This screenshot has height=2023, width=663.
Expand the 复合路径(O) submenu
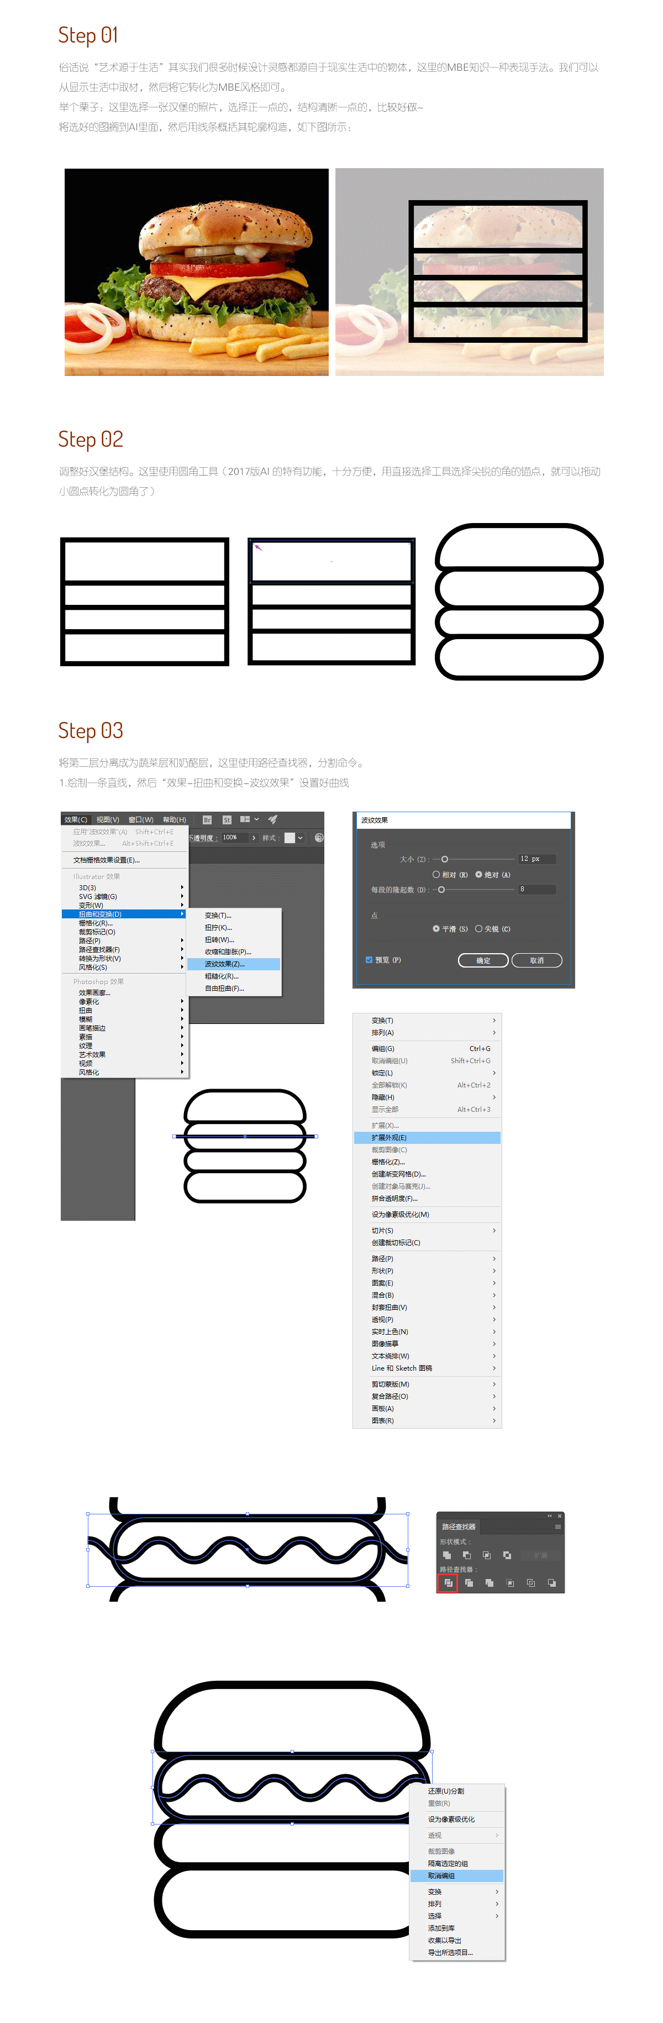coord(427,1397)
